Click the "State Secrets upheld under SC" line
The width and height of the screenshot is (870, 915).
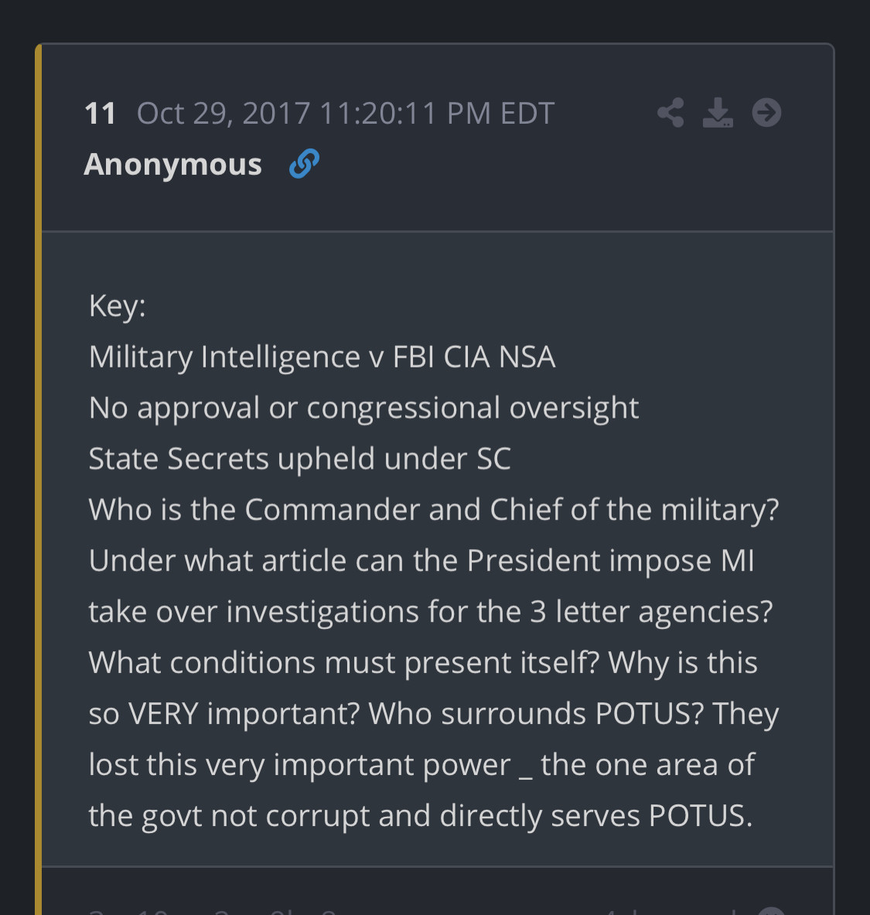click(x=299, y=459)
